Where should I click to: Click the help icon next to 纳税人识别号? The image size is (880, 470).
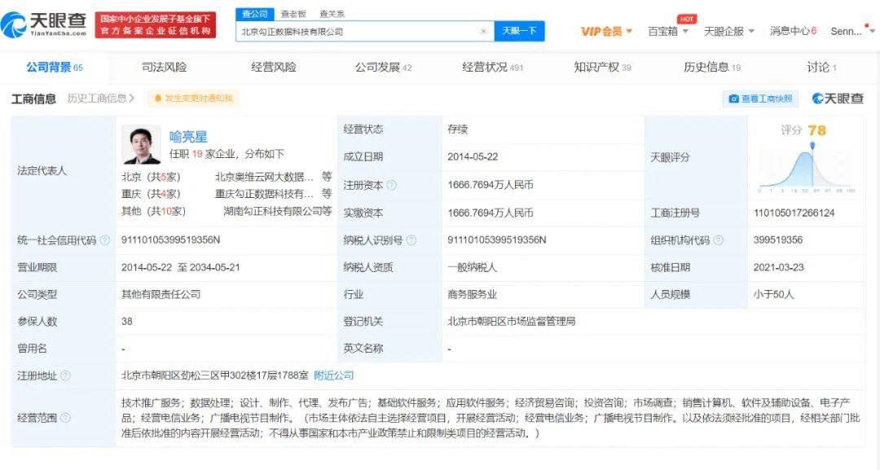(x=411, y=240)
